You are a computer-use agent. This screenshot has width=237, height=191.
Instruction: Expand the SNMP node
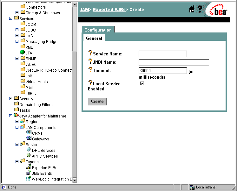[x=17, y=58]
